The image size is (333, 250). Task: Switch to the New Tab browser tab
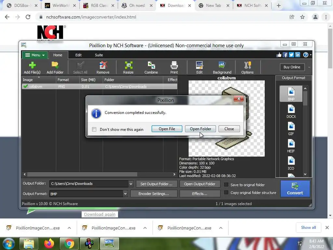[213, 6]
